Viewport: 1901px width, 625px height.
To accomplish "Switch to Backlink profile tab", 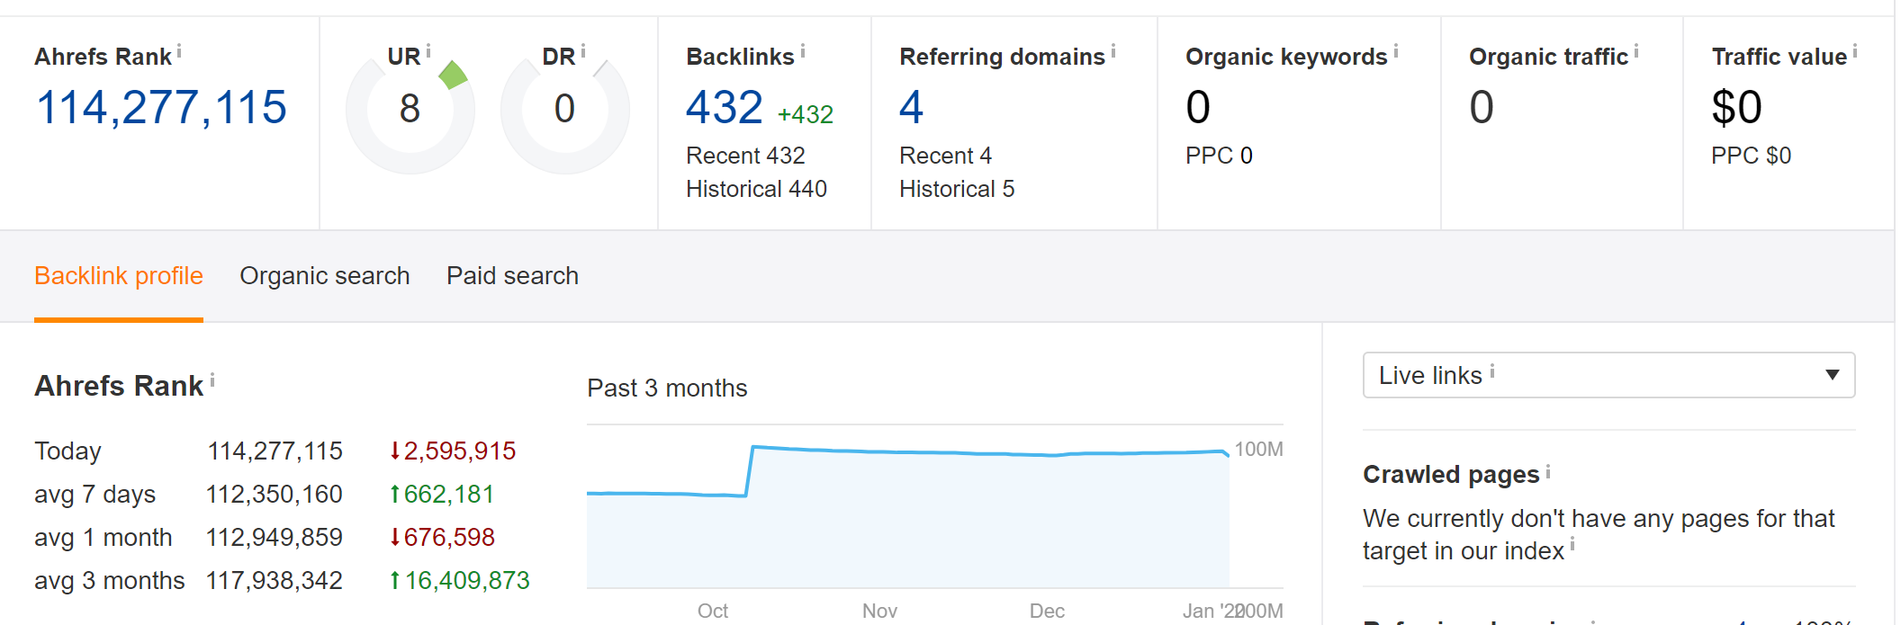I will 119,276.
